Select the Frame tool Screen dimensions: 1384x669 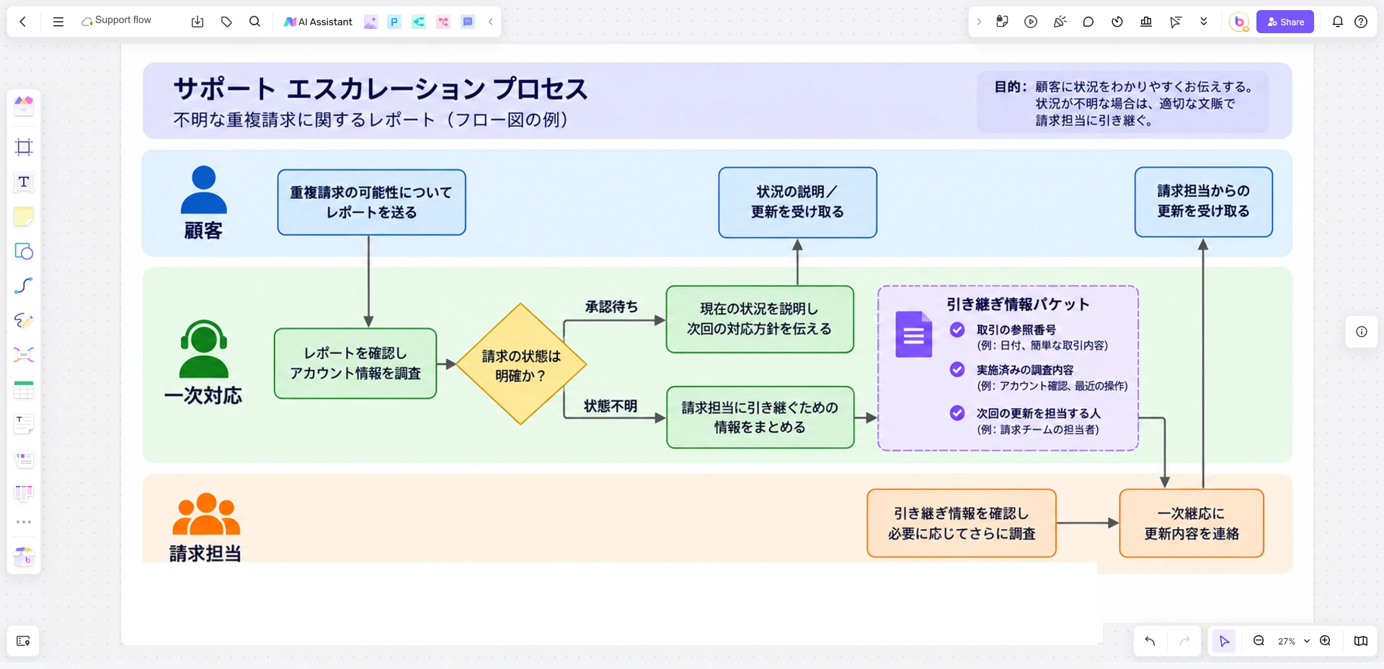24,147
